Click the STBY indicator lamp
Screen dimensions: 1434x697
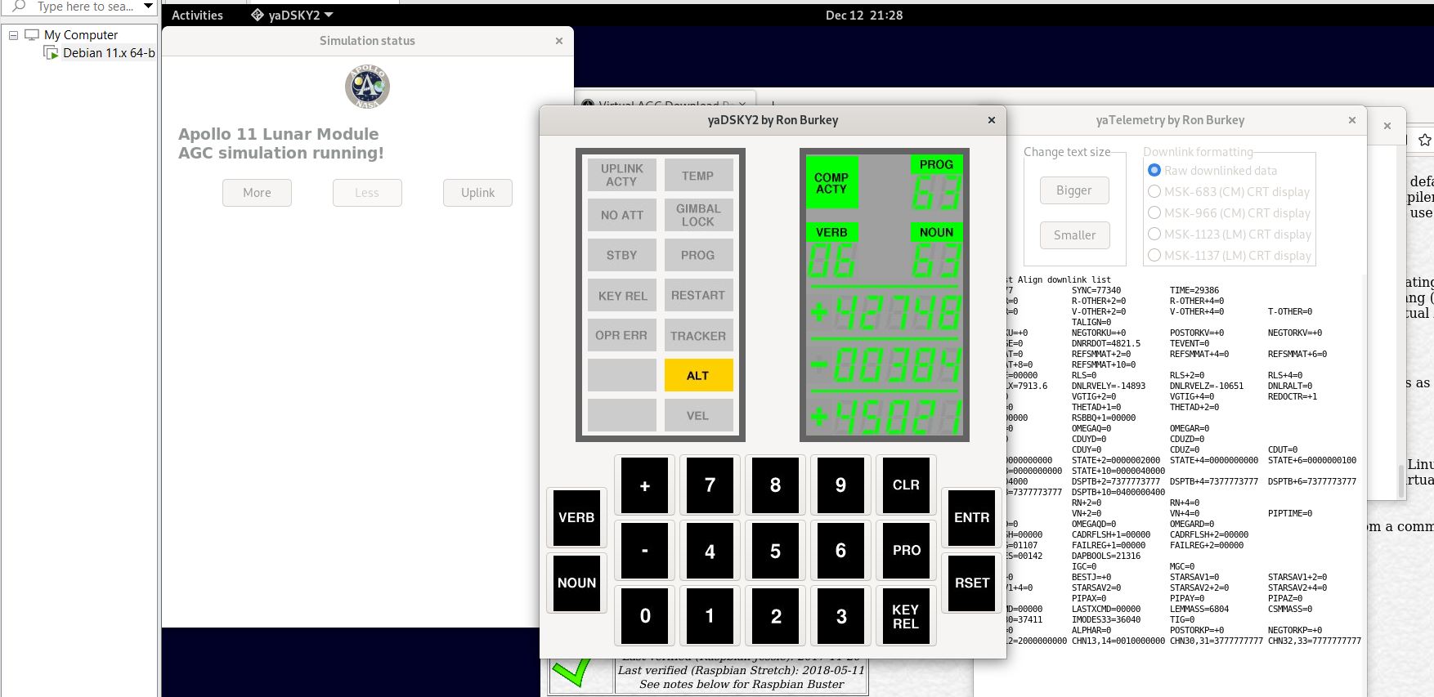click(622, 255)
